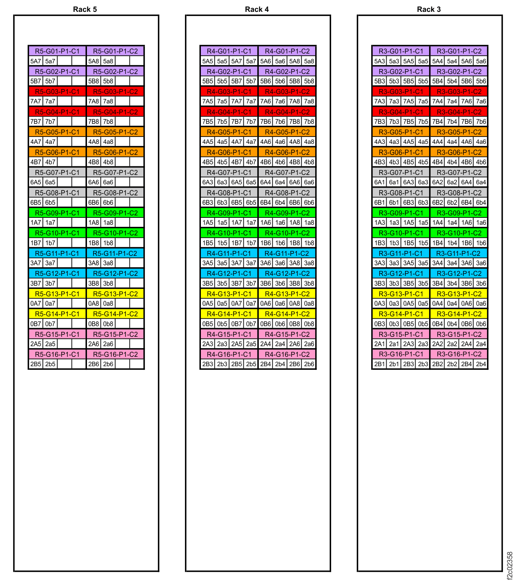Click the purple R3-G02-P1-C1 cell

400,71
